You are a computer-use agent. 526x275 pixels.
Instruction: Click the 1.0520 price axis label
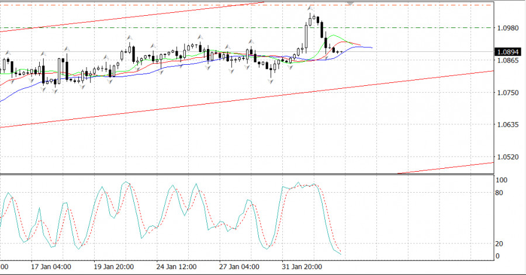click(508, 157)
